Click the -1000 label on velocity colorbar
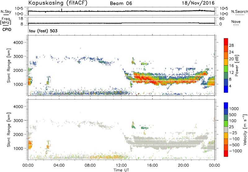 (x=235, y=151)
